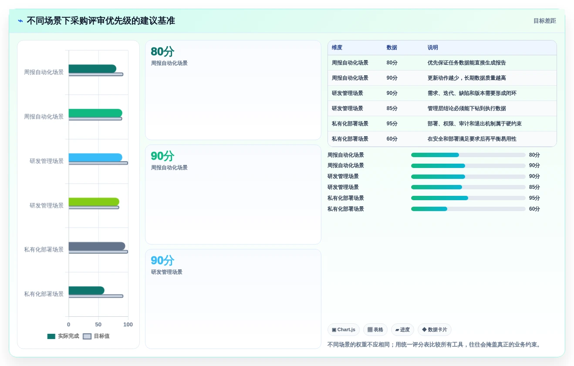Viewport: 574px width, 366px height.
Task: Click the lime green 研发管理场景 chart bar
Action: tap(94, 202)
